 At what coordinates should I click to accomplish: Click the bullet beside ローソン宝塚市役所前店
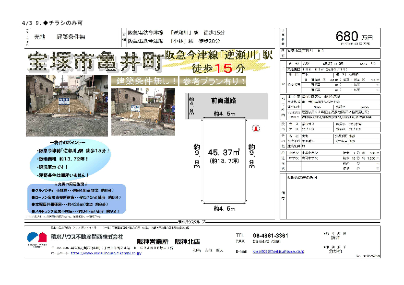pyautogui.click(x=33, y=197)
